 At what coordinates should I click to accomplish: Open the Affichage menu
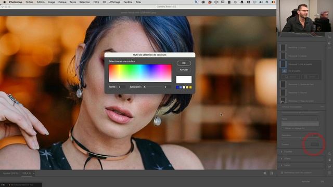(x=114, y=2)
